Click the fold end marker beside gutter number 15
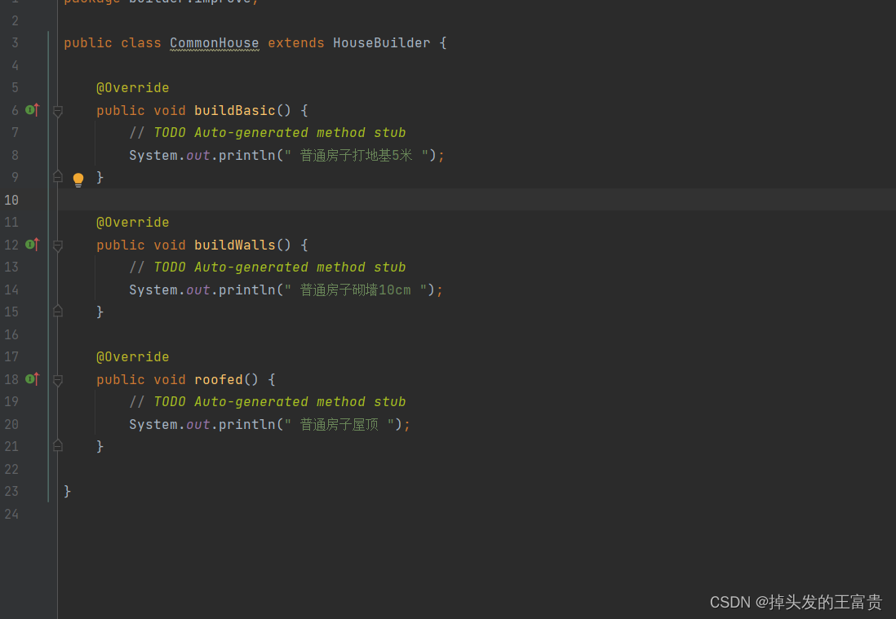 58,312
